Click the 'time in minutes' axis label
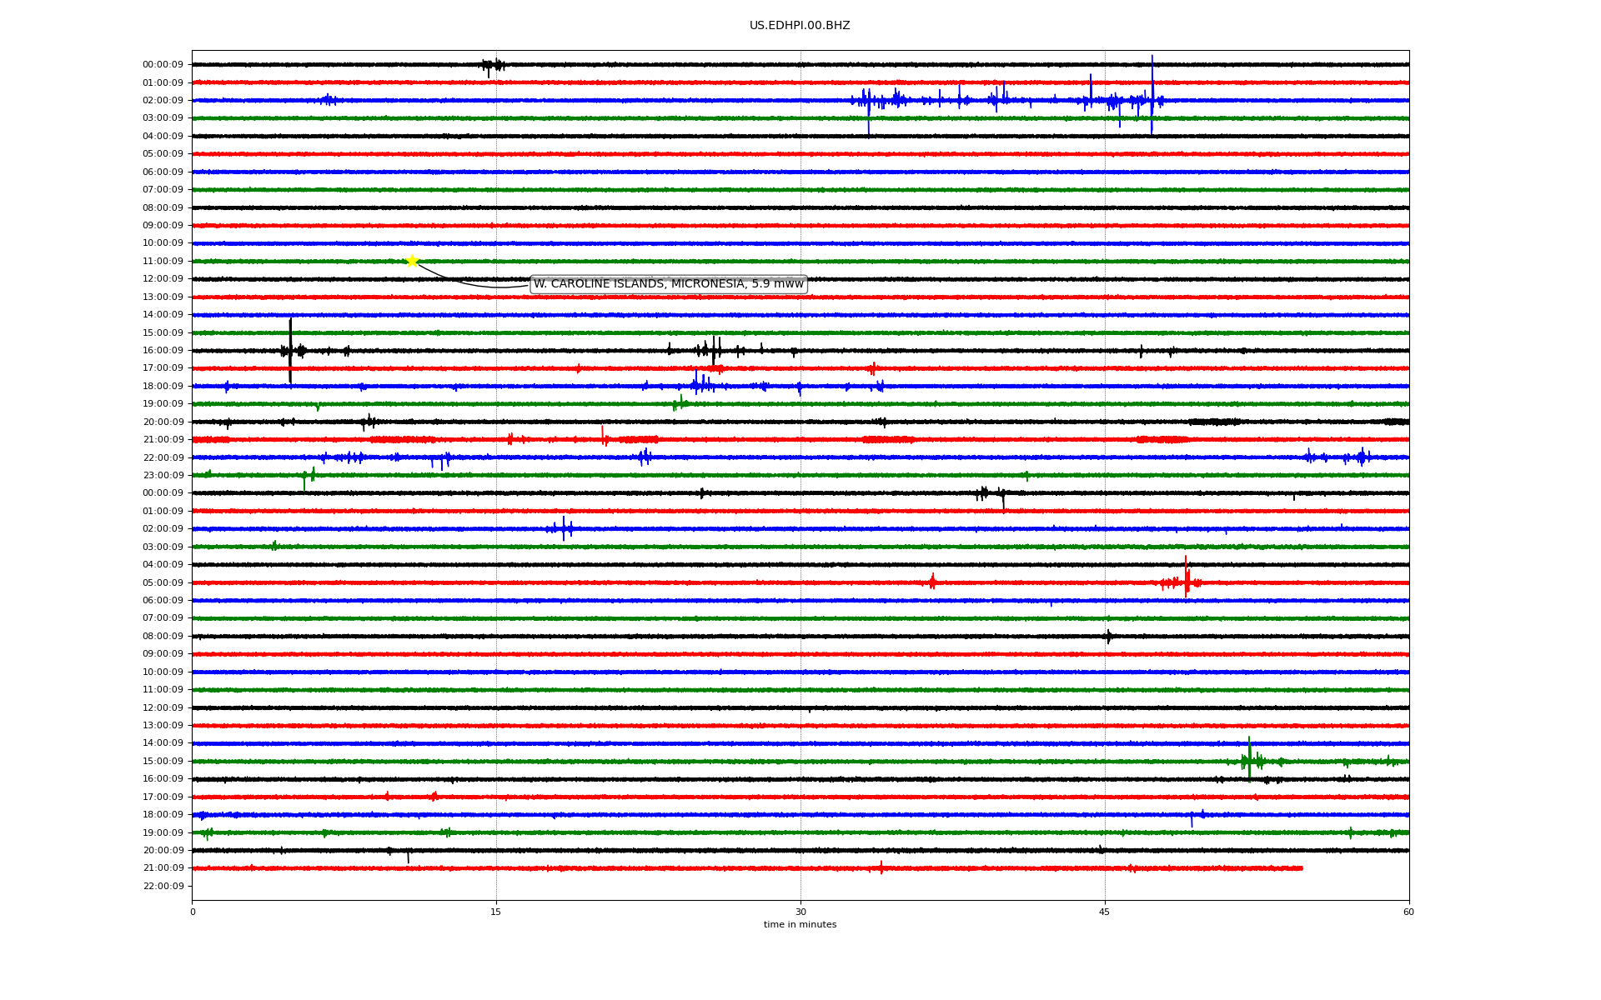1601x1000 pixels. point(800,925)
